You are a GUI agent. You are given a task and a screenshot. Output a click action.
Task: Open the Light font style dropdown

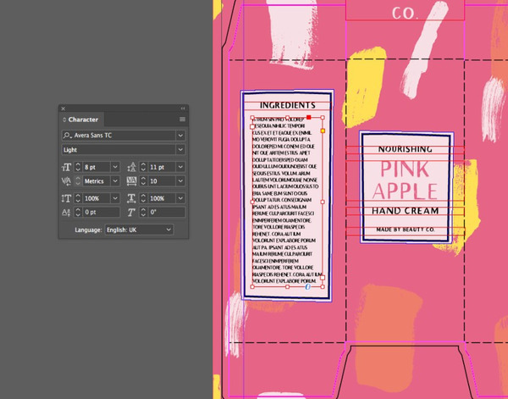(x=180, y=150)
